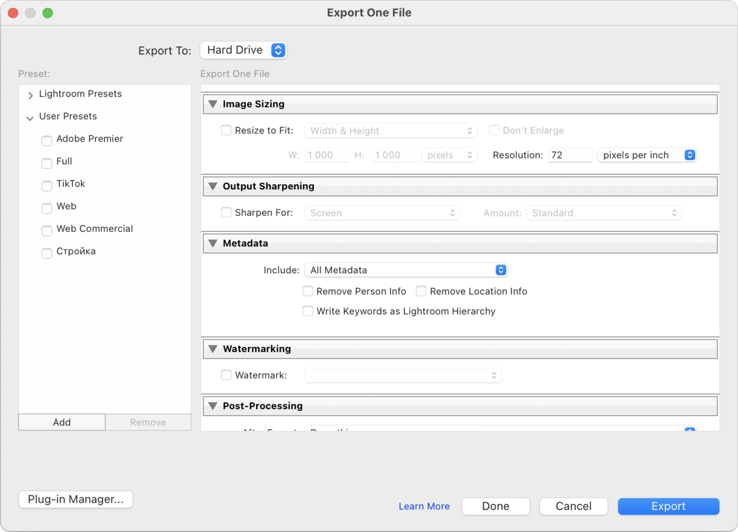The height and width of the screenshot is (532, 738).
Task: Tick the Remove Person Info checkbox
Action: (308, 291)
